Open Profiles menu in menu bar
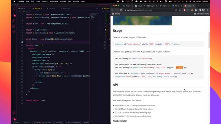Viewport: 221px width, 124px height. [x=63, y=1]
